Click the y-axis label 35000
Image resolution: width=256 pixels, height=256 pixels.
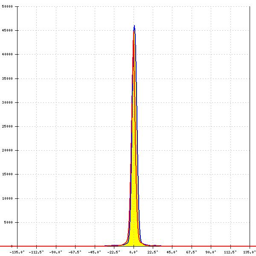(x=7, y=79)
